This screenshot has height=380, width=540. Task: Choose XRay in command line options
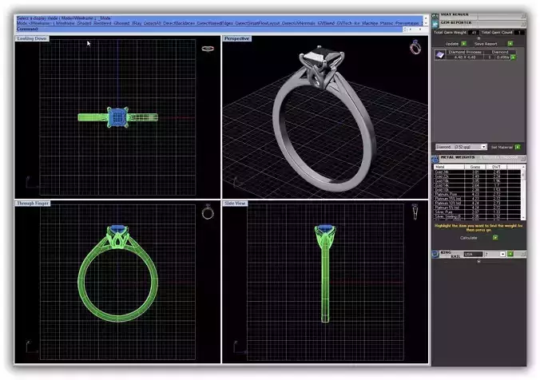(137, 23)
